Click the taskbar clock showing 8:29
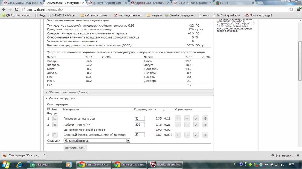This screenshot has width=302, height=169. [x=292, y=164]
